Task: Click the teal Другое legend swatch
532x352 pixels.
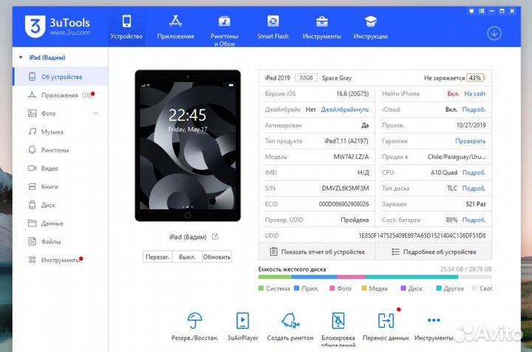Action: (x=439, y=288)
